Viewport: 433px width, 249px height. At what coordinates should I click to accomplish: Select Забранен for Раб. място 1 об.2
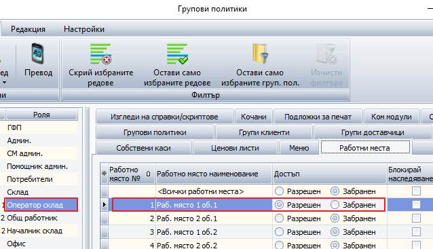coord(335,231)
